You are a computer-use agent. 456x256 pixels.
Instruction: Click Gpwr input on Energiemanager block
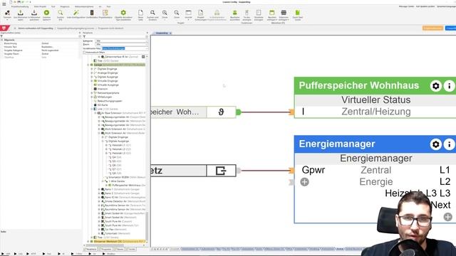pyautogui.click(x=313, y=170)
